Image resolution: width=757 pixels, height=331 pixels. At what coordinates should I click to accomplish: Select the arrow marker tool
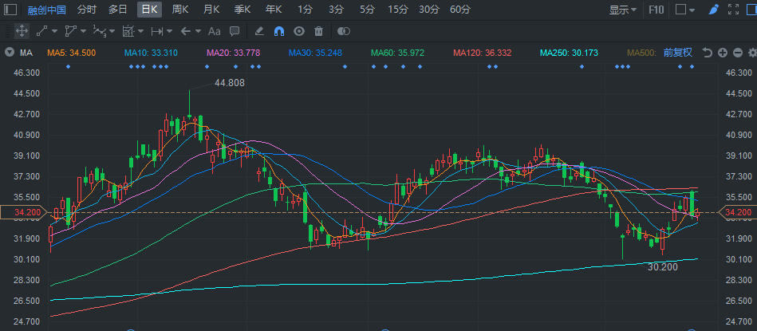186,31
